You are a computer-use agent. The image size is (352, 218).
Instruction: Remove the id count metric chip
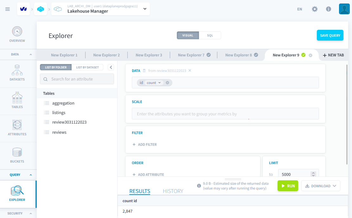tap(167, 83)
